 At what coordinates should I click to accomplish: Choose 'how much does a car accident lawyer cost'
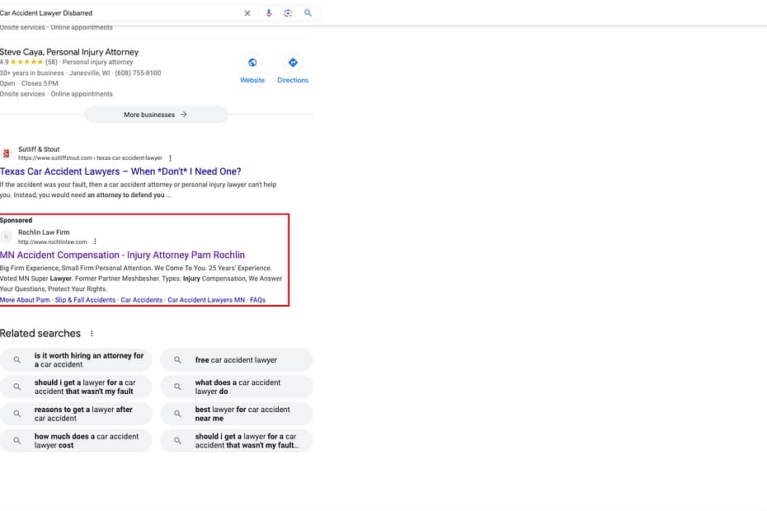[76, 441]
